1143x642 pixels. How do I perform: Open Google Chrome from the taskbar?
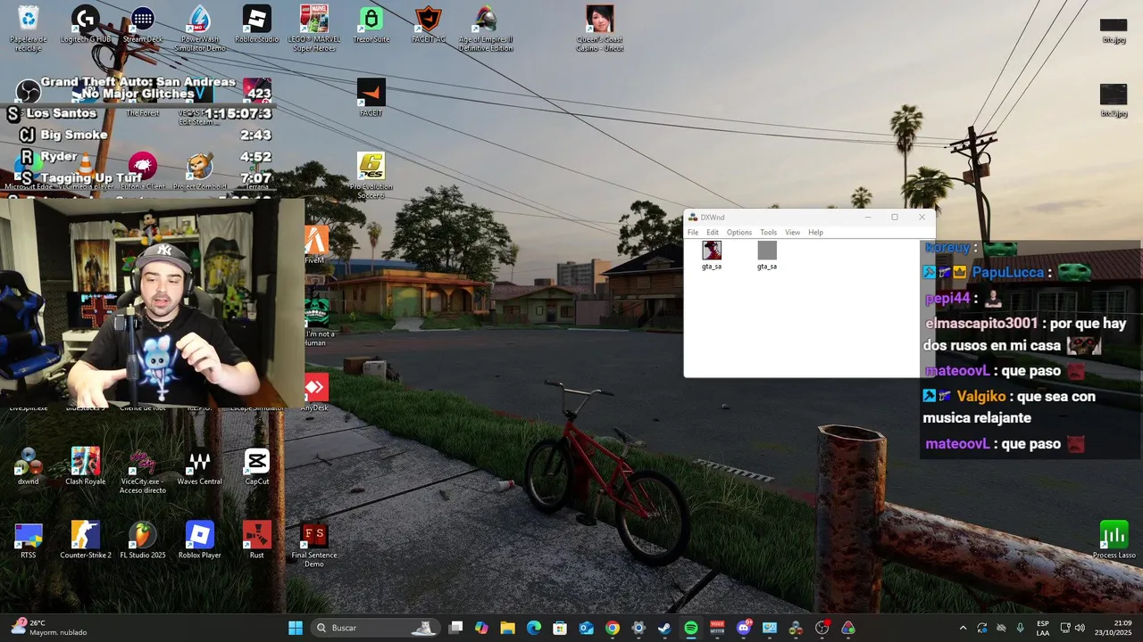click(612, 628)
